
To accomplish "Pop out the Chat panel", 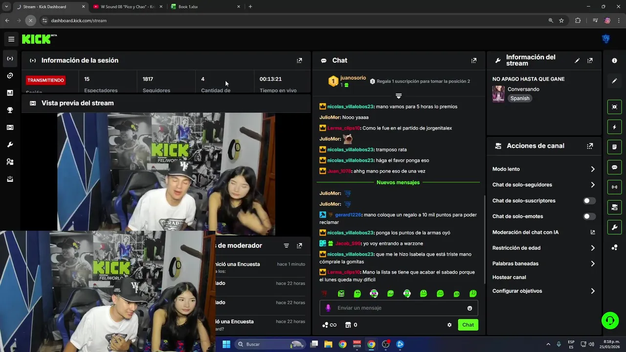I will [x=473, y=61].
